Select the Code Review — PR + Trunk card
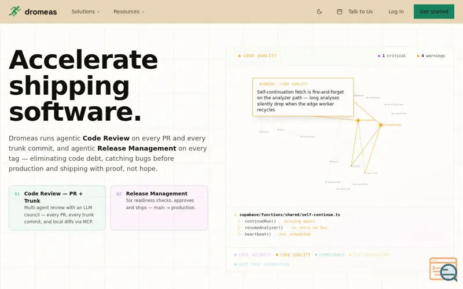Image resolution: width=463 pixels, height=289 pixels. pyautogui.click(x=57, y=208)
